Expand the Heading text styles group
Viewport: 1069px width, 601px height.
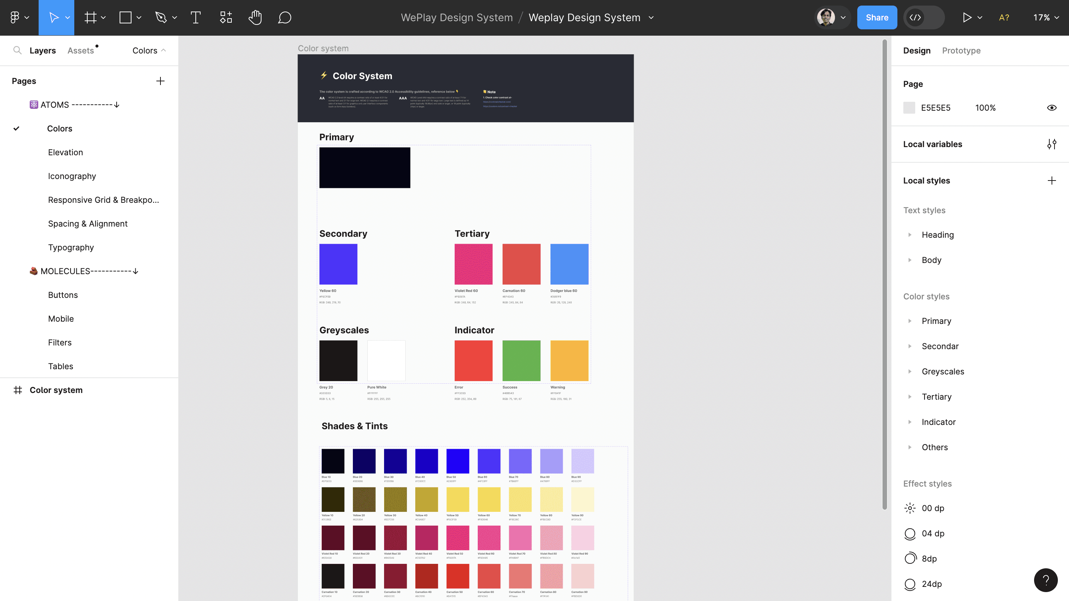[910, 235]
